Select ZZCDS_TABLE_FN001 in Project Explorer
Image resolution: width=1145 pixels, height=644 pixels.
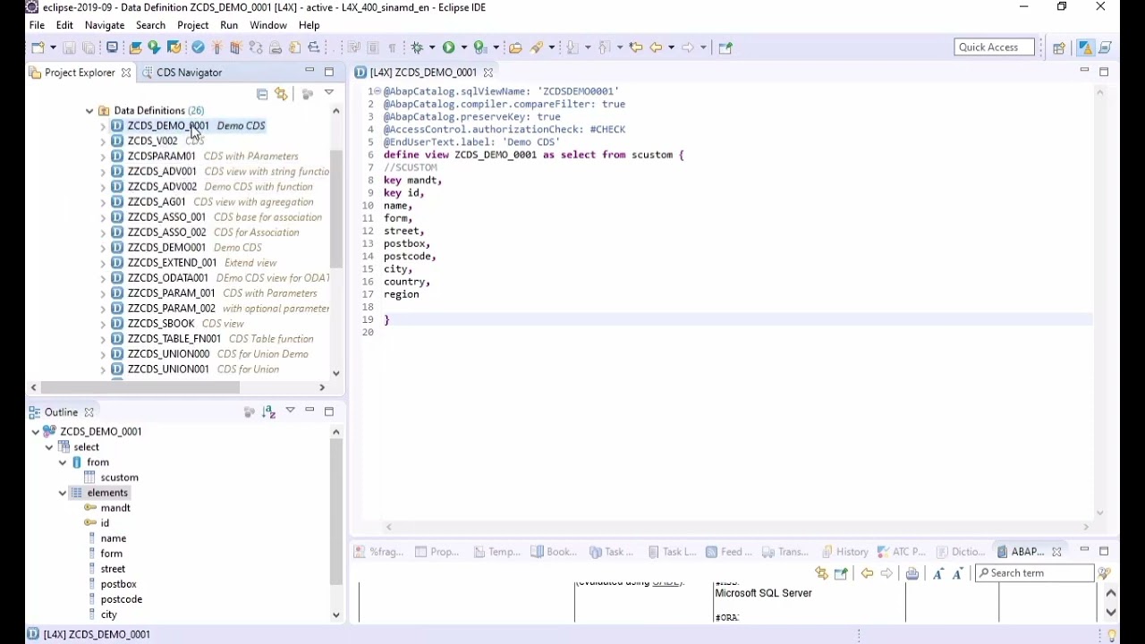pyautogui.click(x=174, y=339)
